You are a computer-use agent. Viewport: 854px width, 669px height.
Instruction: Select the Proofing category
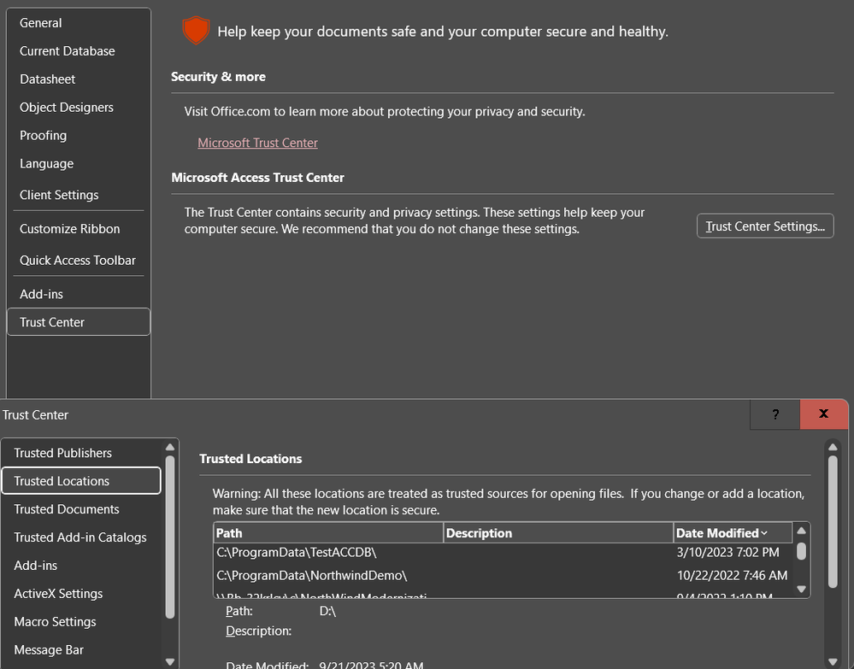[43, 136]
